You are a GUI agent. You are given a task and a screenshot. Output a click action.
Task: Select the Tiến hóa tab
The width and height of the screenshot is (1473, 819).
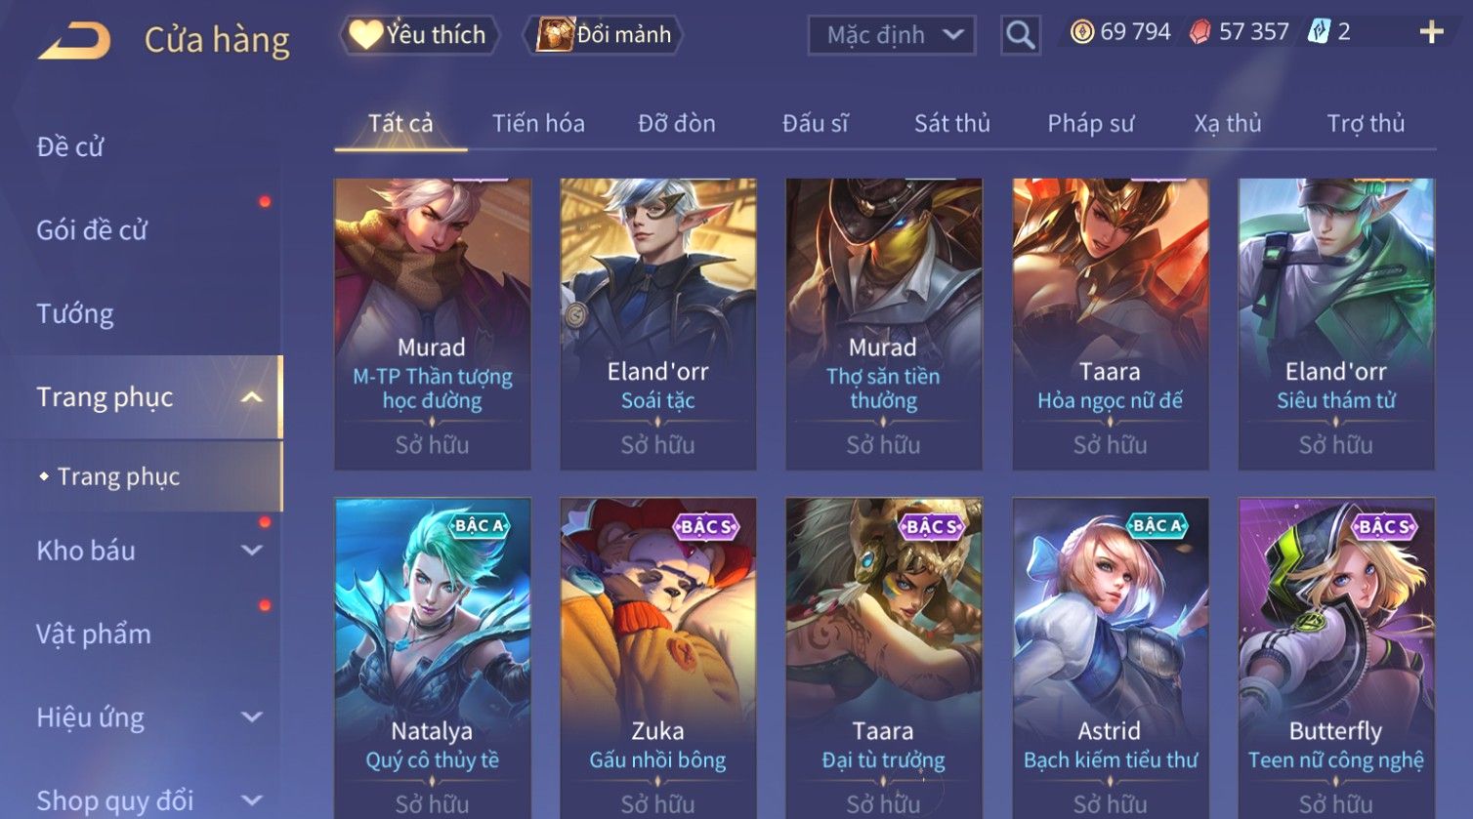point(538,123)
